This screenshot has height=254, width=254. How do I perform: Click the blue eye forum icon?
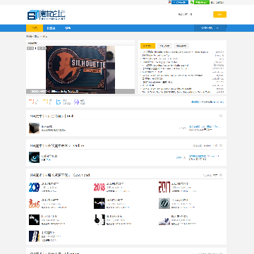(x=34, y=157)
